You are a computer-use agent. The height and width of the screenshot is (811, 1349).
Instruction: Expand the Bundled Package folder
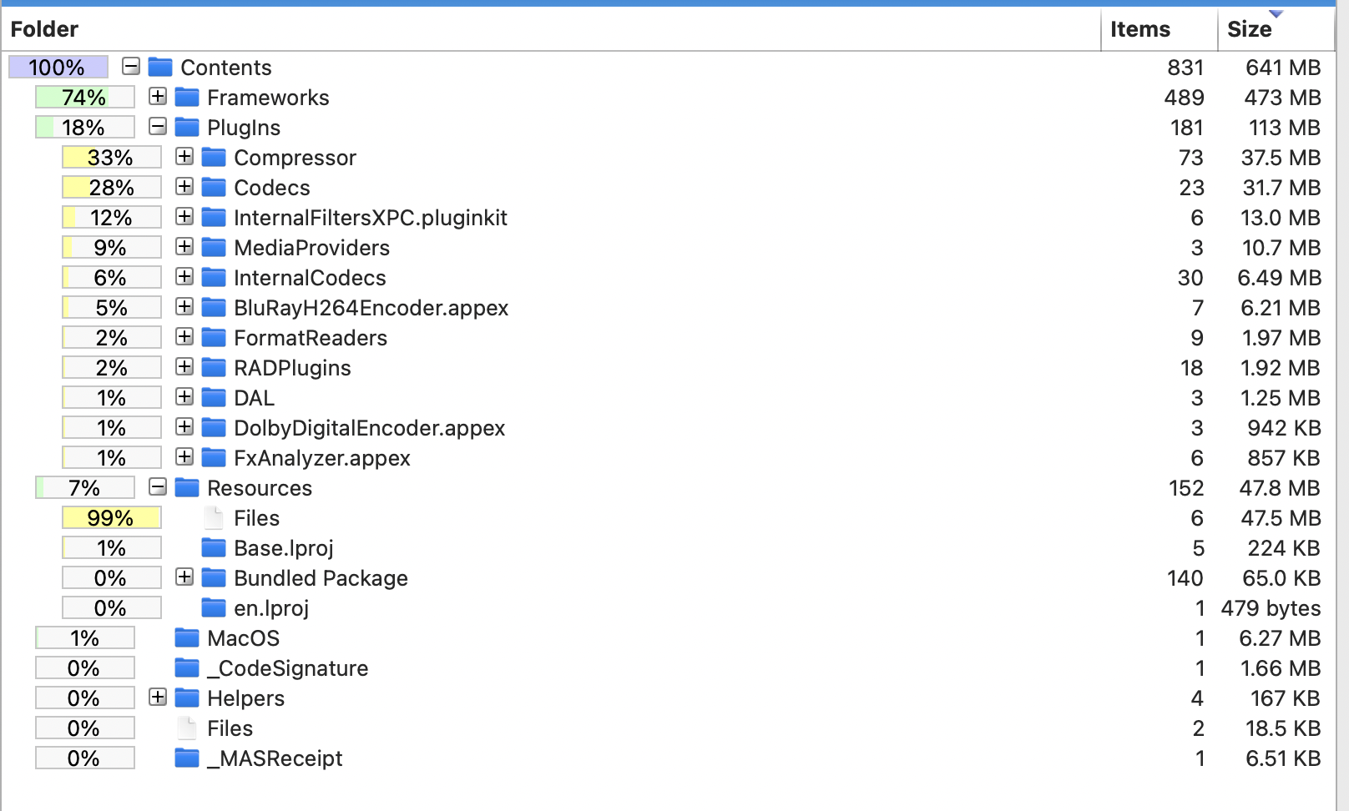[184, 577]
